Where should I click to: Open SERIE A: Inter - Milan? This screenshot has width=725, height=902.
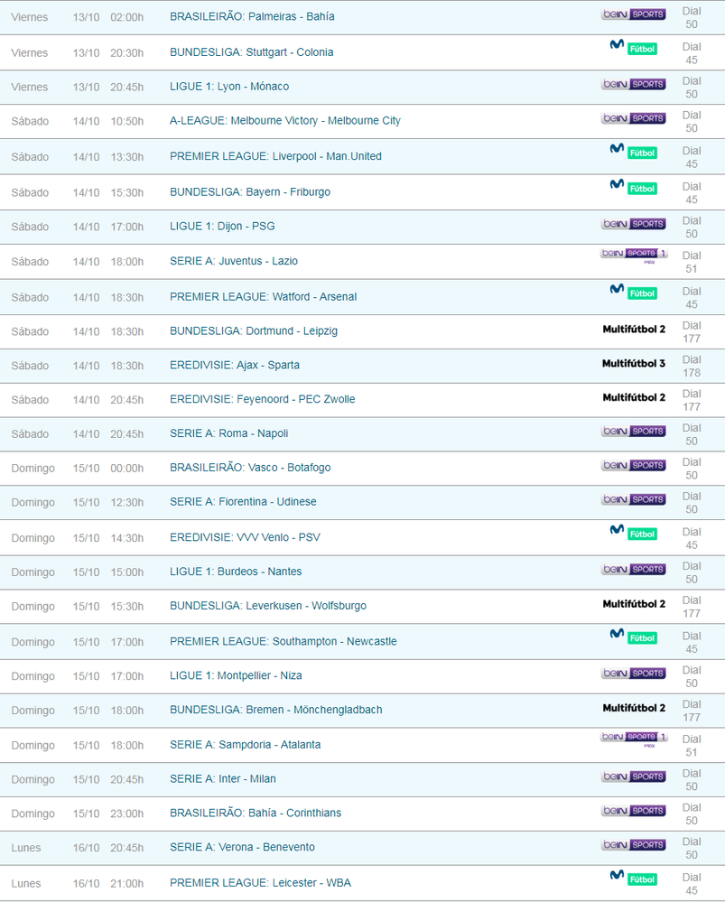coord(223,779)
